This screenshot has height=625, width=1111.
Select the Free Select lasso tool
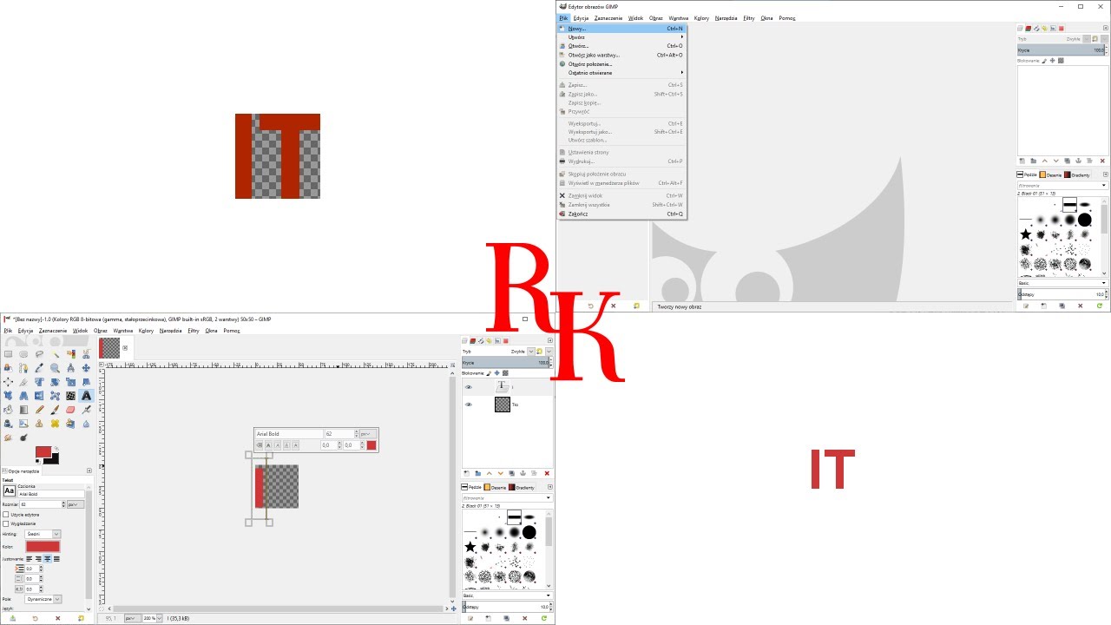tap(39, 353)
